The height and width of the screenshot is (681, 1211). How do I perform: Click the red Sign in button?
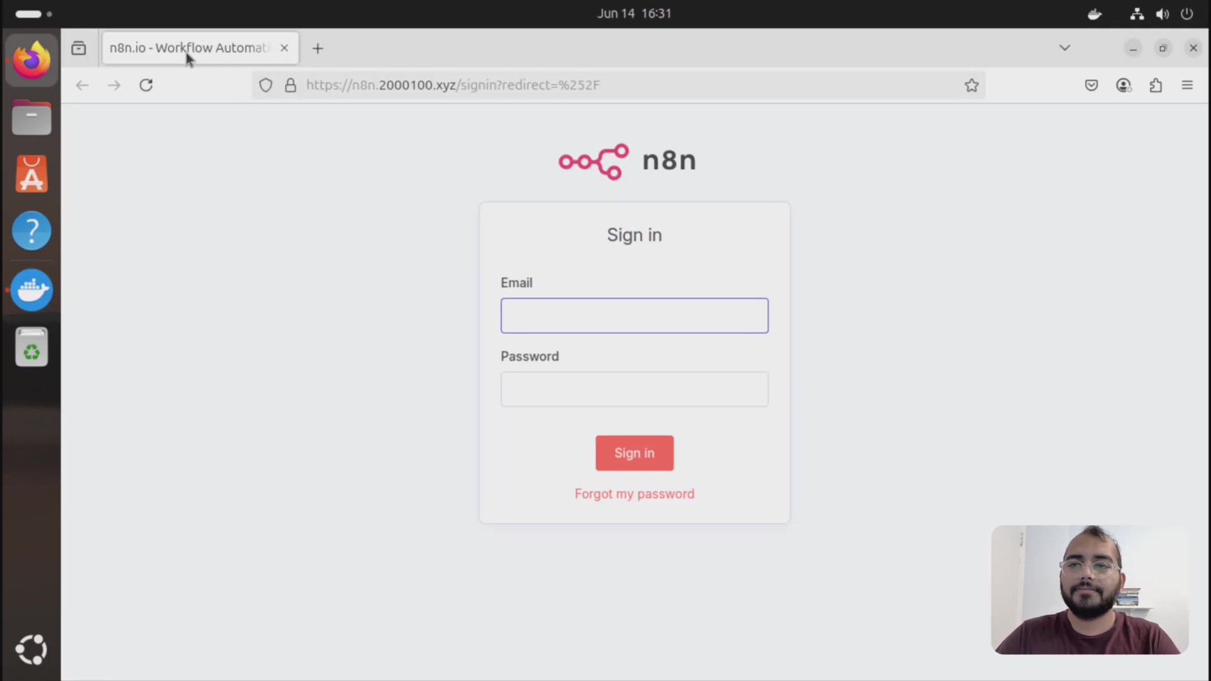(x=635, y=453)
